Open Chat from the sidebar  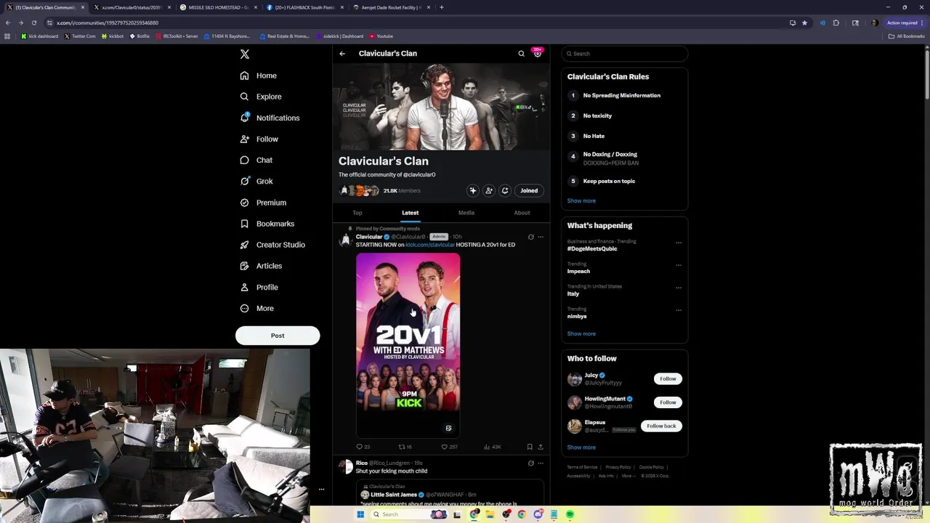(x=256, y=160)
